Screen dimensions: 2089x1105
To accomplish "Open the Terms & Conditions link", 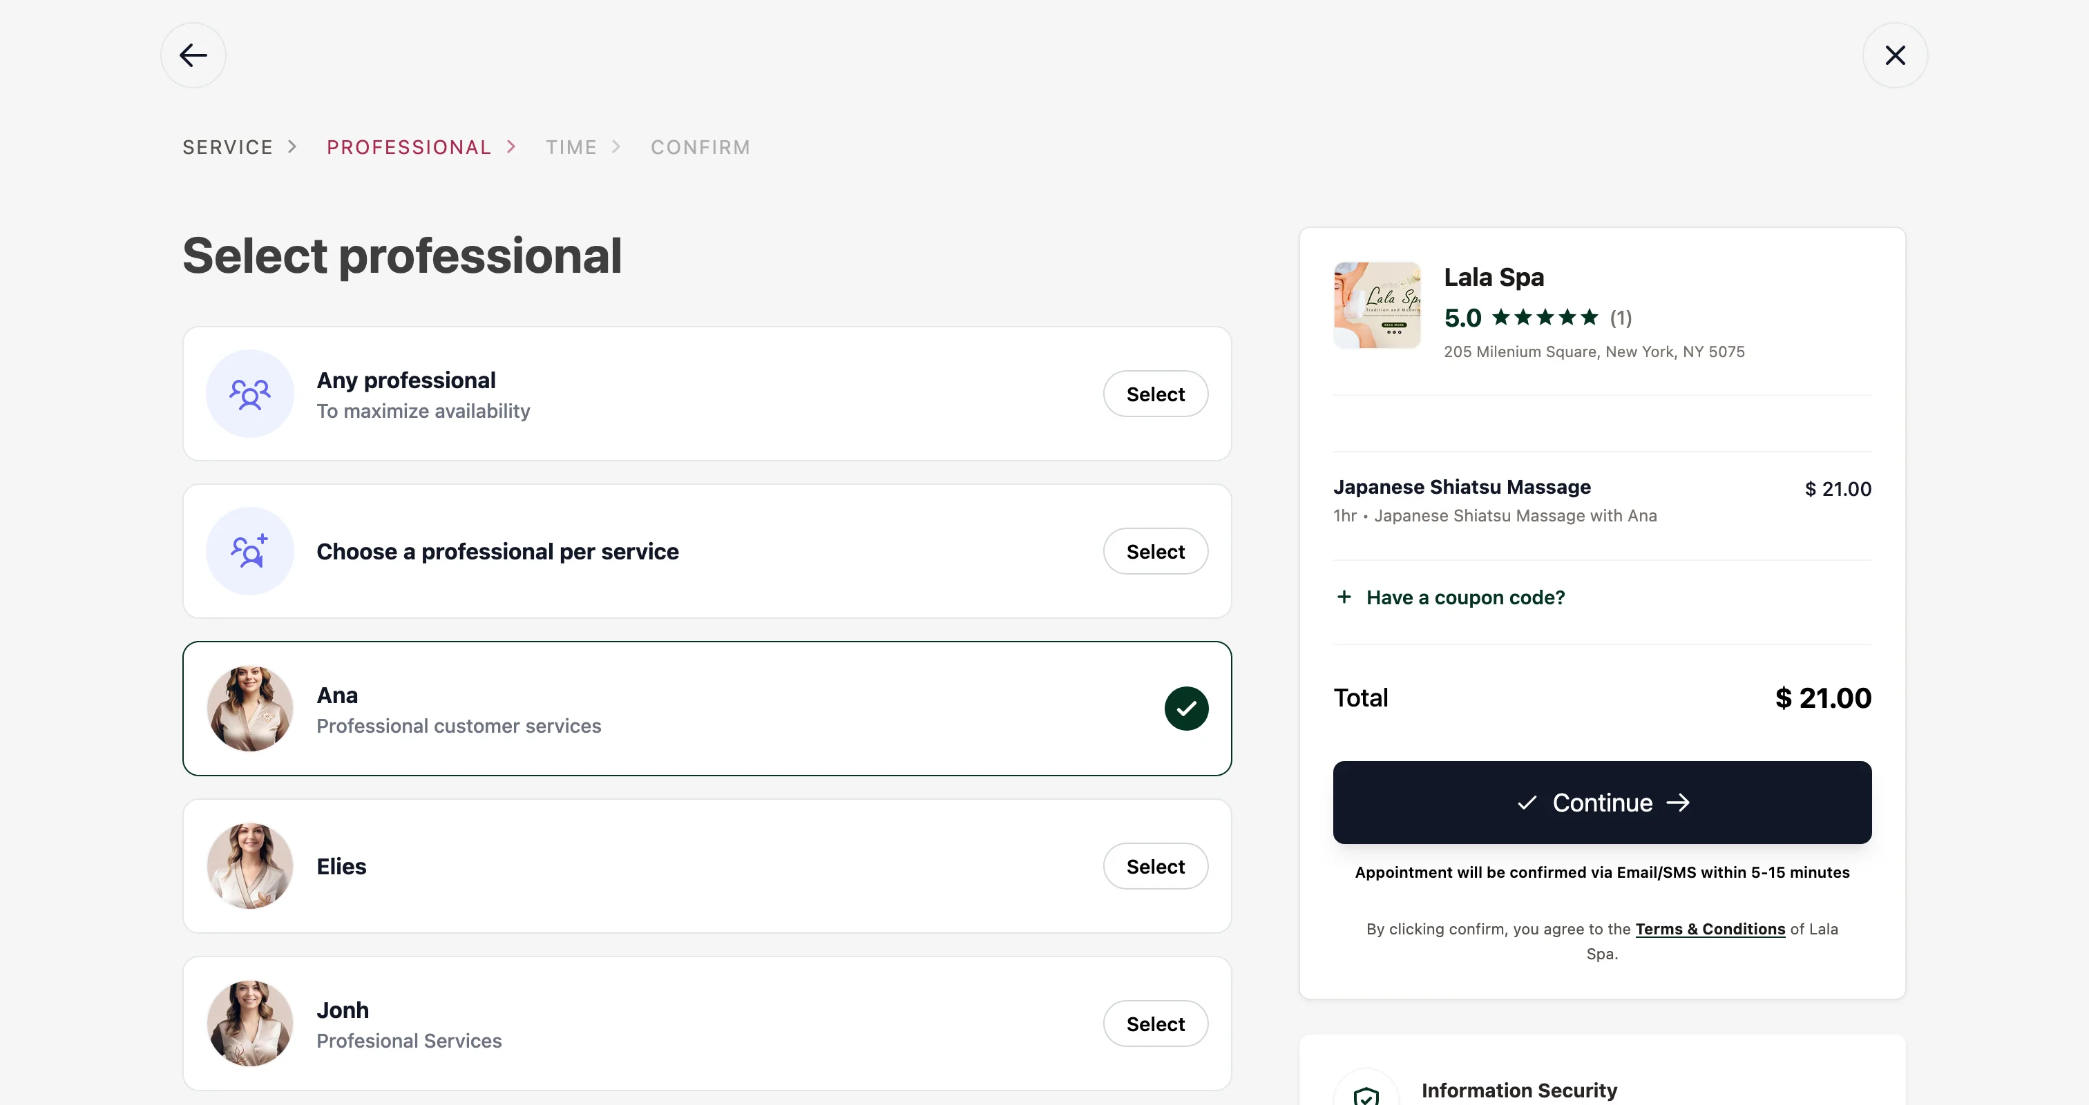I will pyautogui.click(x=1710, y=929).
